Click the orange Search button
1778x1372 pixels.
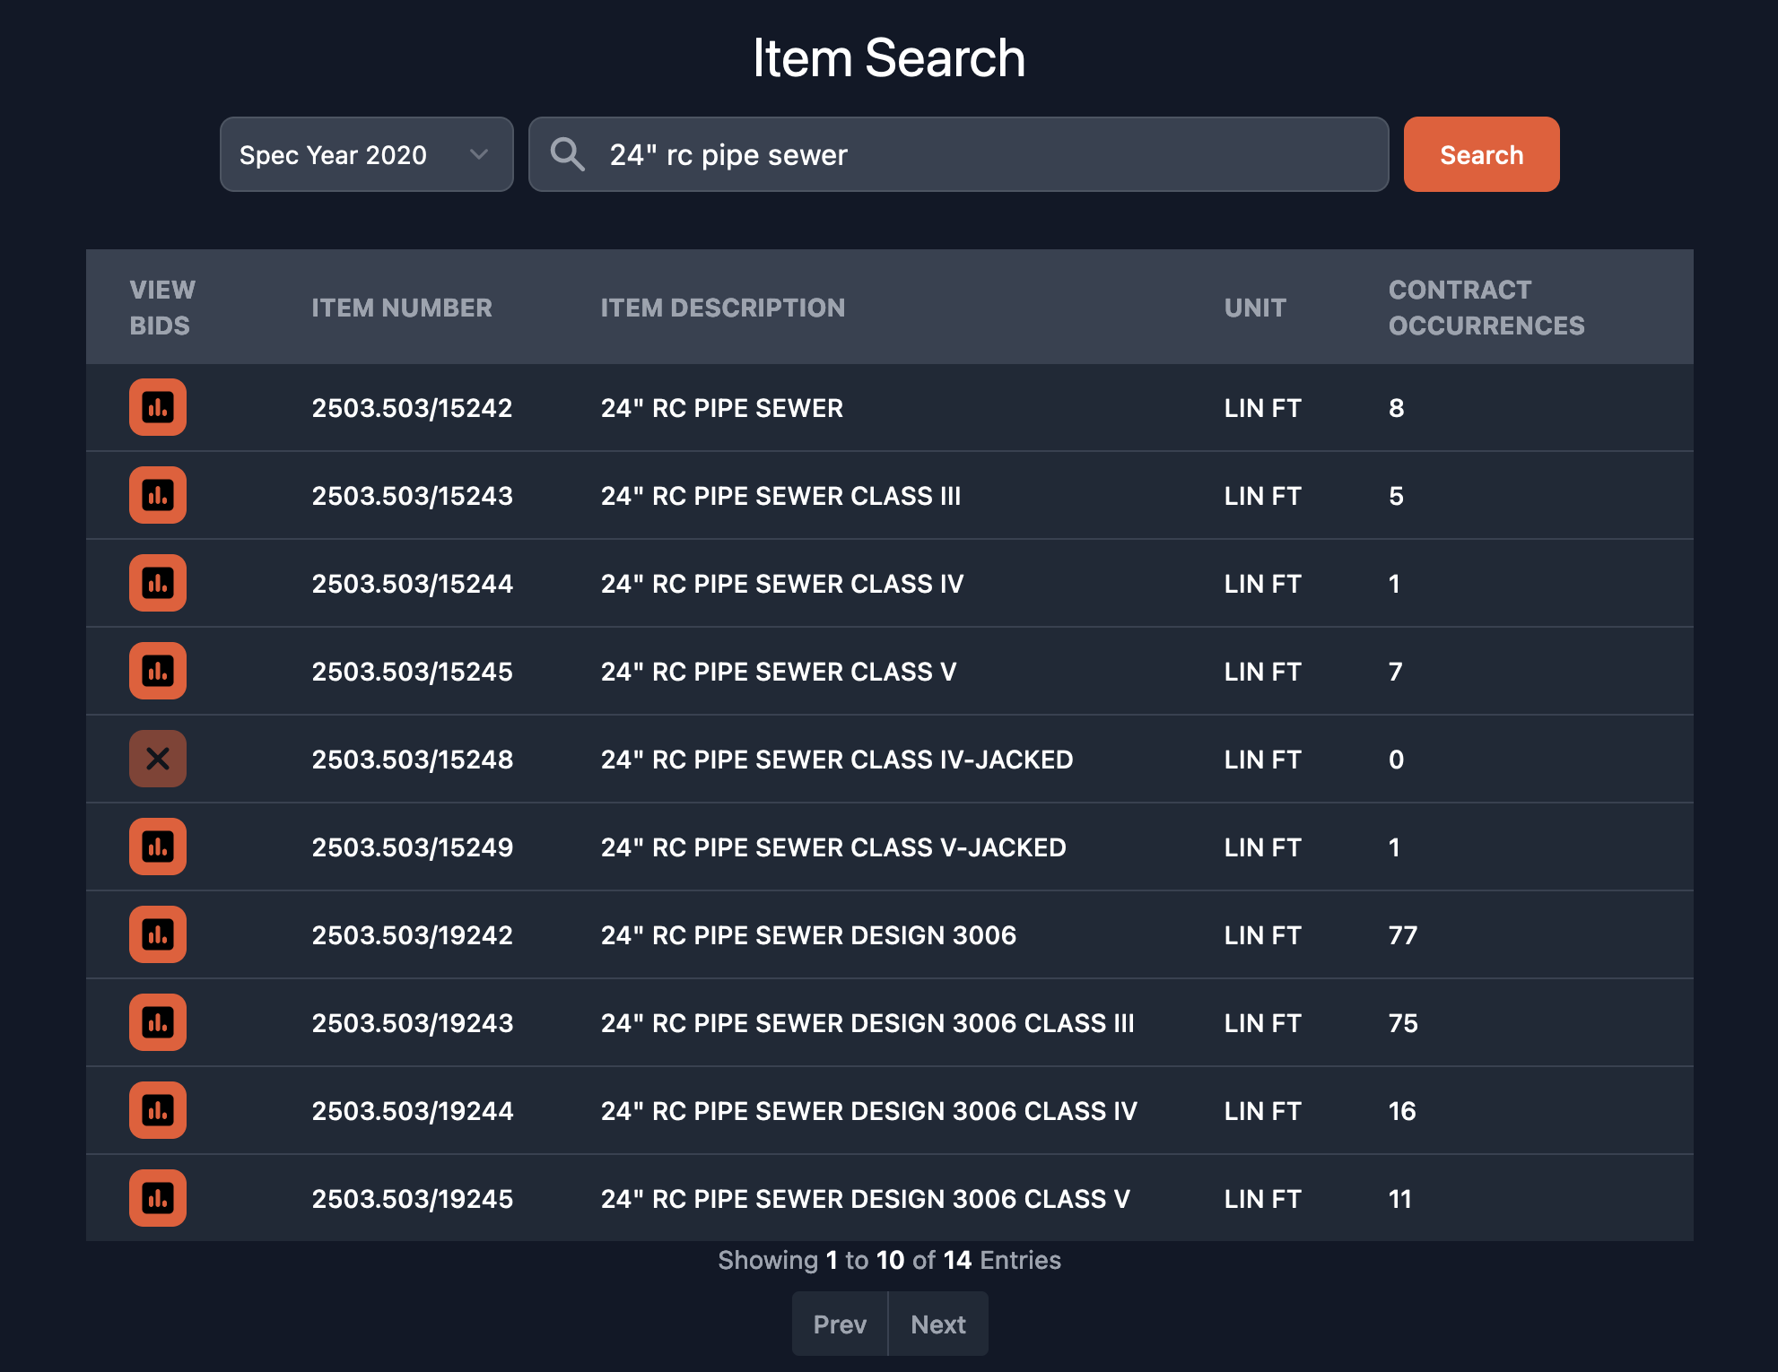coord(1480,154)
